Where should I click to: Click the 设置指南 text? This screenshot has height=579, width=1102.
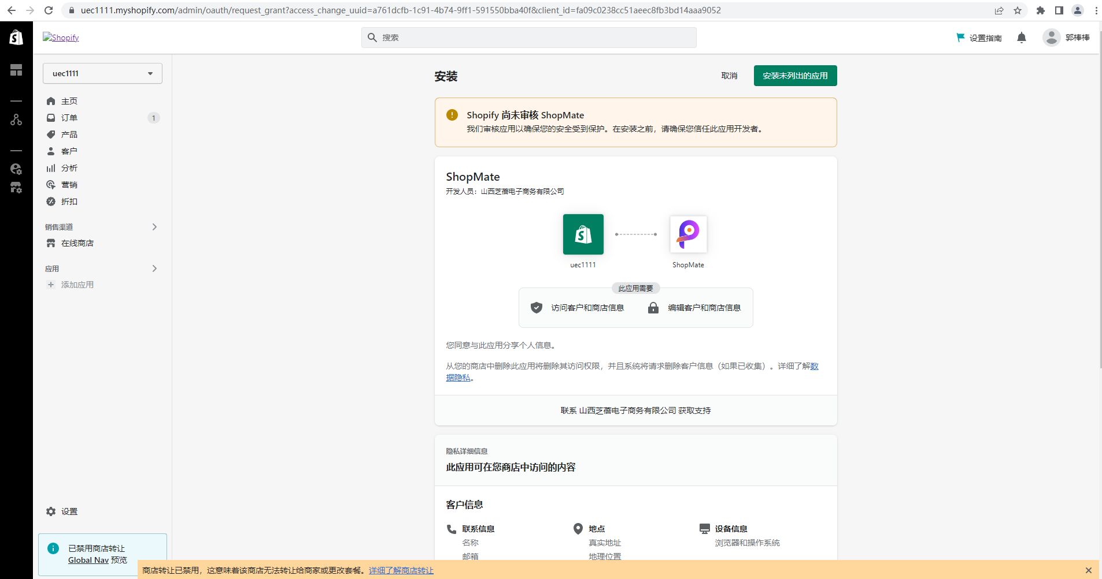tap(986, 38)
